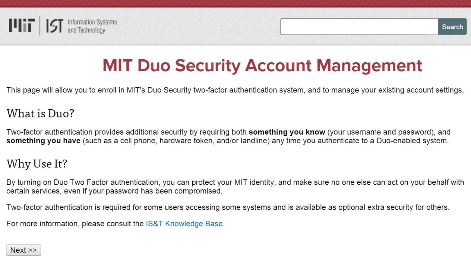Screen dimensions: 471x264
Task: Click the What is Duo? heading
Action: 40,113
